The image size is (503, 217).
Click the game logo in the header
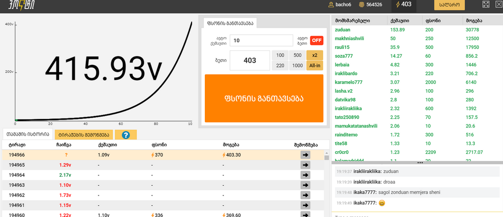click(22, 4)
